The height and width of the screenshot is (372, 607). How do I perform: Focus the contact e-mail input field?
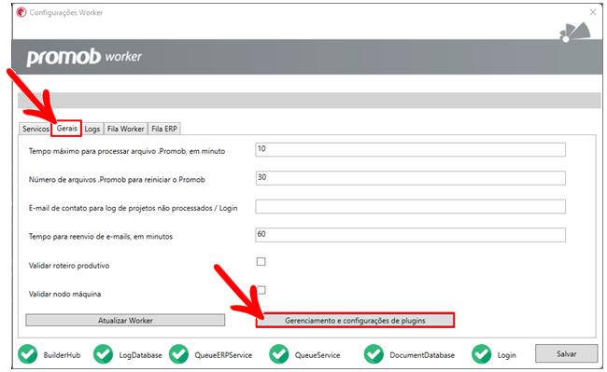tap(410, 207)
